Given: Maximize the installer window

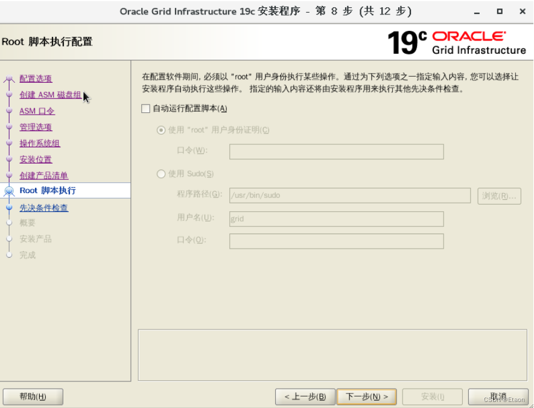Looking at the screenshot, I should (500, 11).
